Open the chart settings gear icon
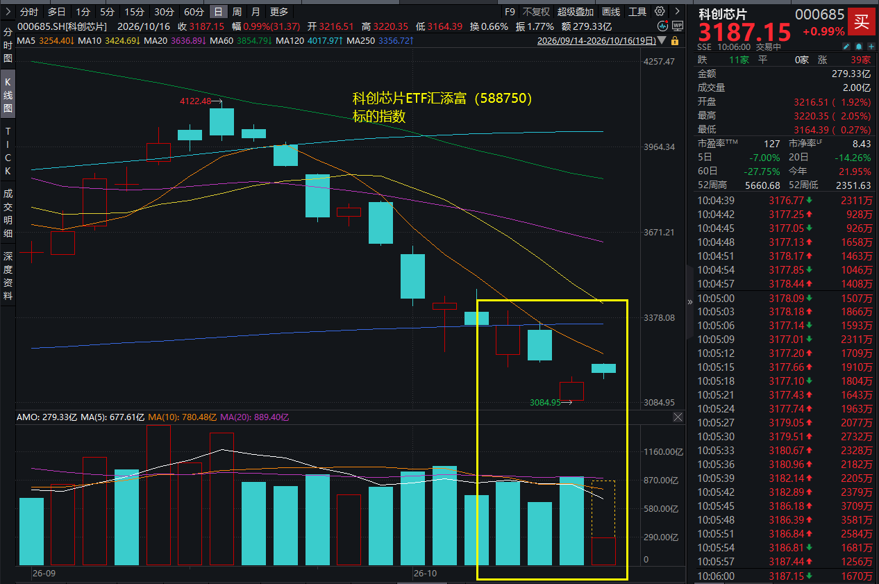 pos(660,11)
